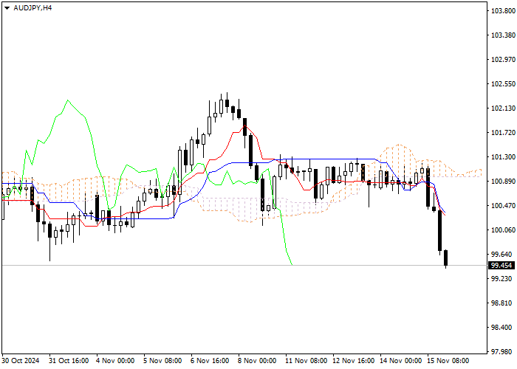The height and width of the screenshot is (369, 517).
Task: Select the 4 Nov 00:00 time label
Action: click(115, 361)
